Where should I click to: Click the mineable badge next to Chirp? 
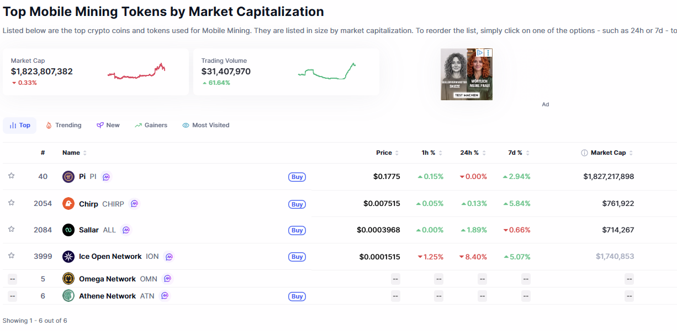point(134,204)
